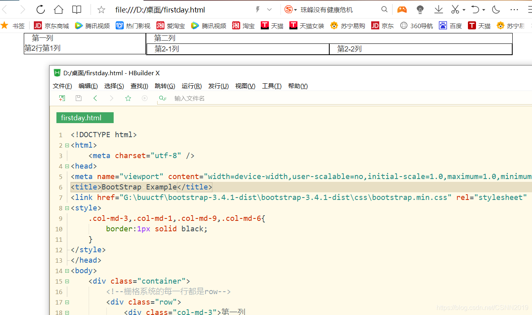532x315 pixels.
Task: Click the title tag text on line 6
Action: tap(141, 187)
